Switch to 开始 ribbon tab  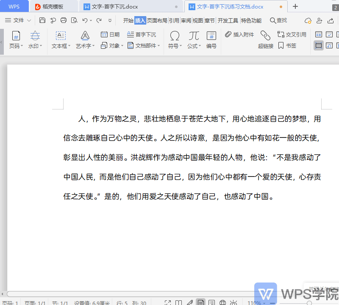pyautogui.click(x=128, y=20)
